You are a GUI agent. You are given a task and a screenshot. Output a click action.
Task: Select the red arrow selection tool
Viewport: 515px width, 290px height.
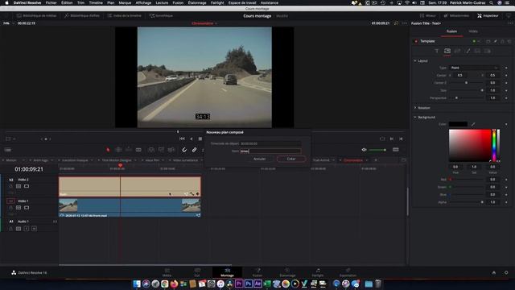coord(108,150)
